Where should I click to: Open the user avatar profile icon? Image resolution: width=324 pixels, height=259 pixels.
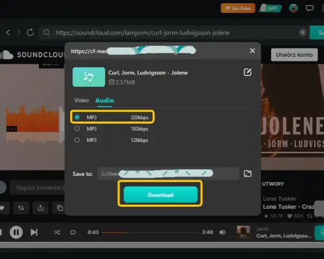(293, 8)
